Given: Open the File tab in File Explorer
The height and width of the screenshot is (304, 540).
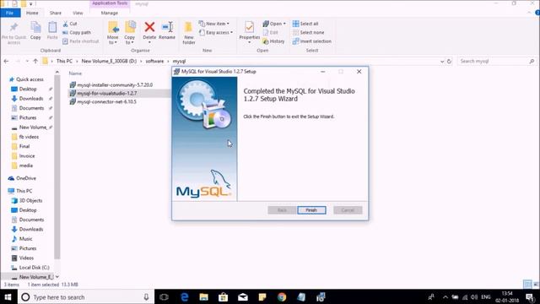Looking at the screenshot, I should [x=10, y=13].
